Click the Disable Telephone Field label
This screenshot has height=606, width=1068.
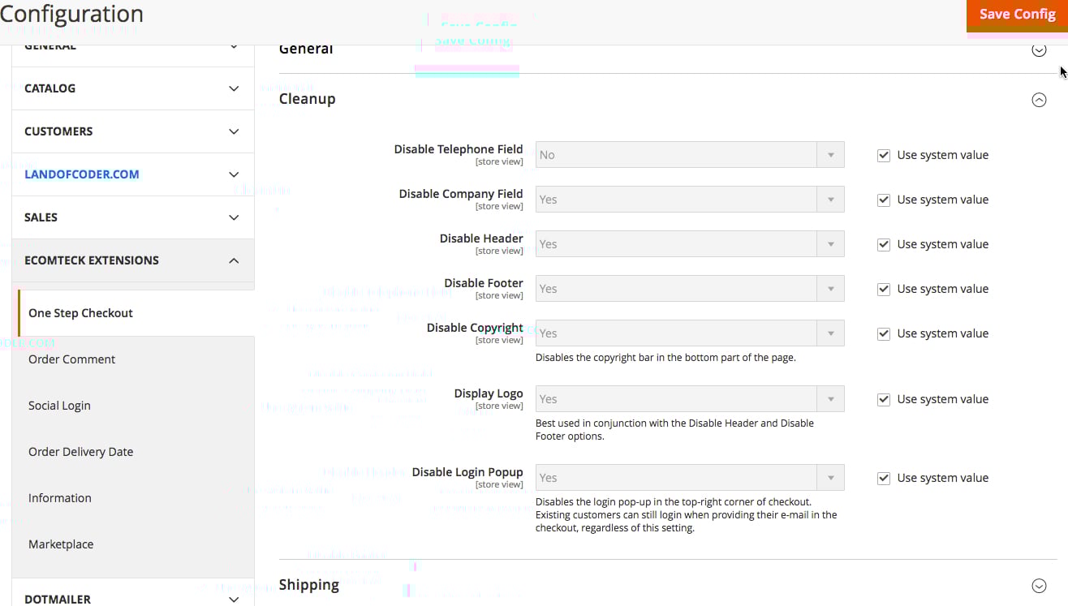point(459,149)
